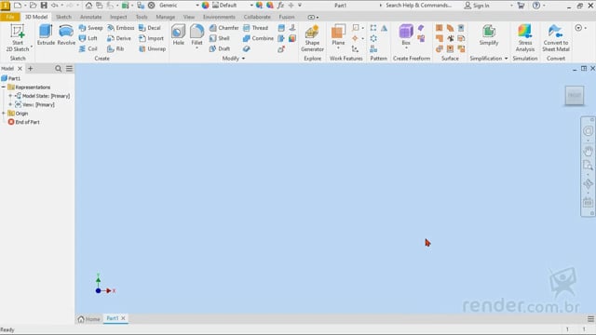Open the ViewCube home view
Image resolution: width=596 pixels, height=335 pixels.
575,95
